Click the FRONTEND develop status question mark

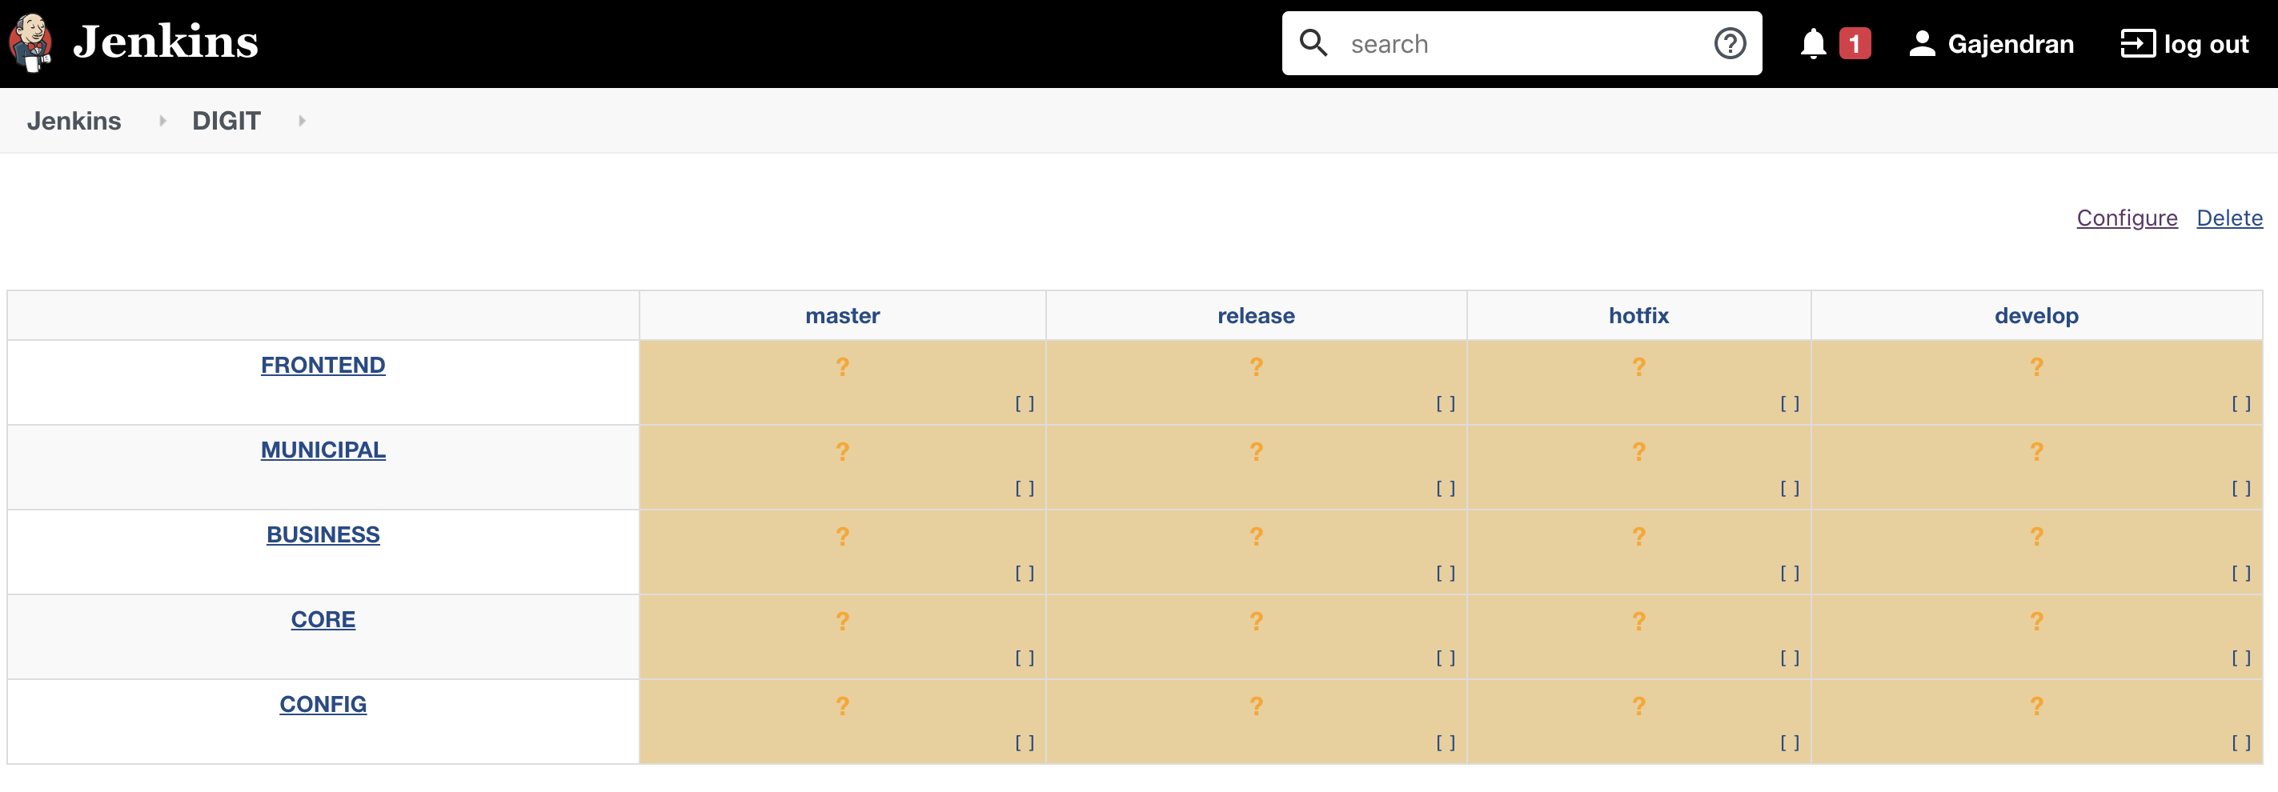click(2037, 366)
